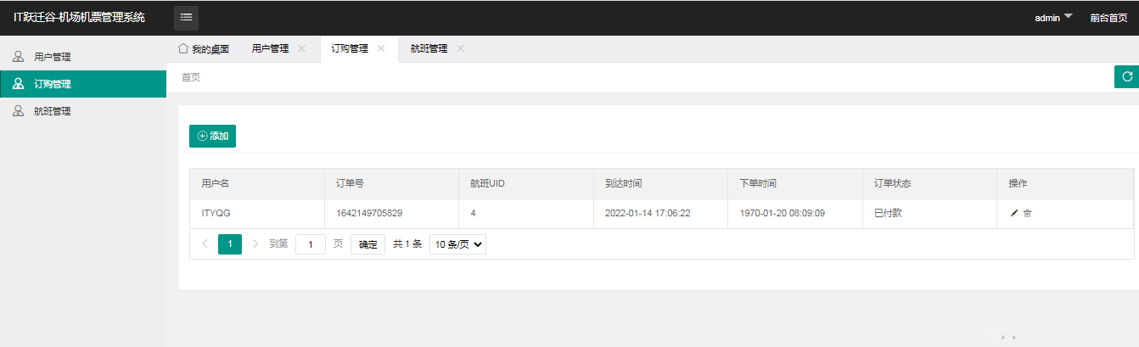Select 航班管理 in the sidebar
The width and height of the screenshot is (1139, 347).
(x=52, y=111)
